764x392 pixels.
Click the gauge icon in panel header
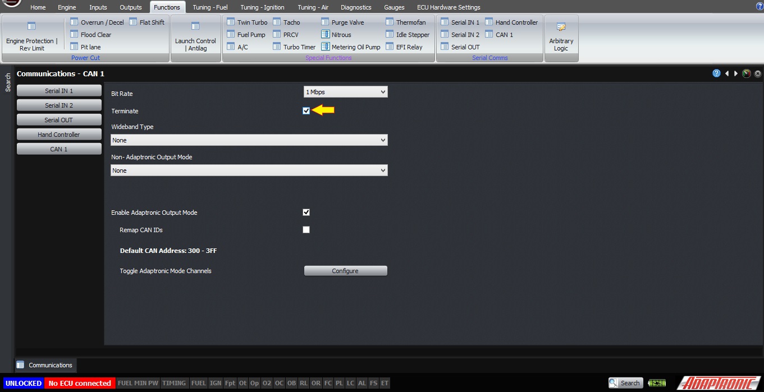pyautogui.click(x=747, y=73)
